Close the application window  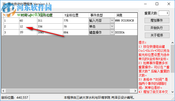(x=169, y=4)
